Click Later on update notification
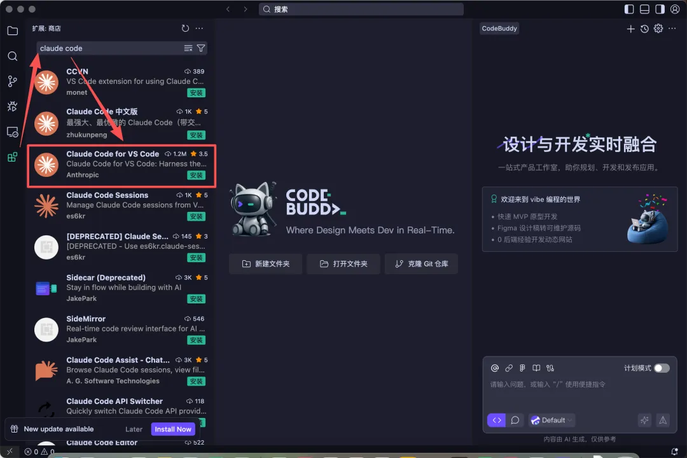This screenshot has width=687, height=458. [x=134, y=429]
